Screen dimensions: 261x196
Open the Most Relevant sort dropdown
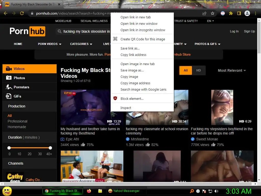click(x=232, y=70)
